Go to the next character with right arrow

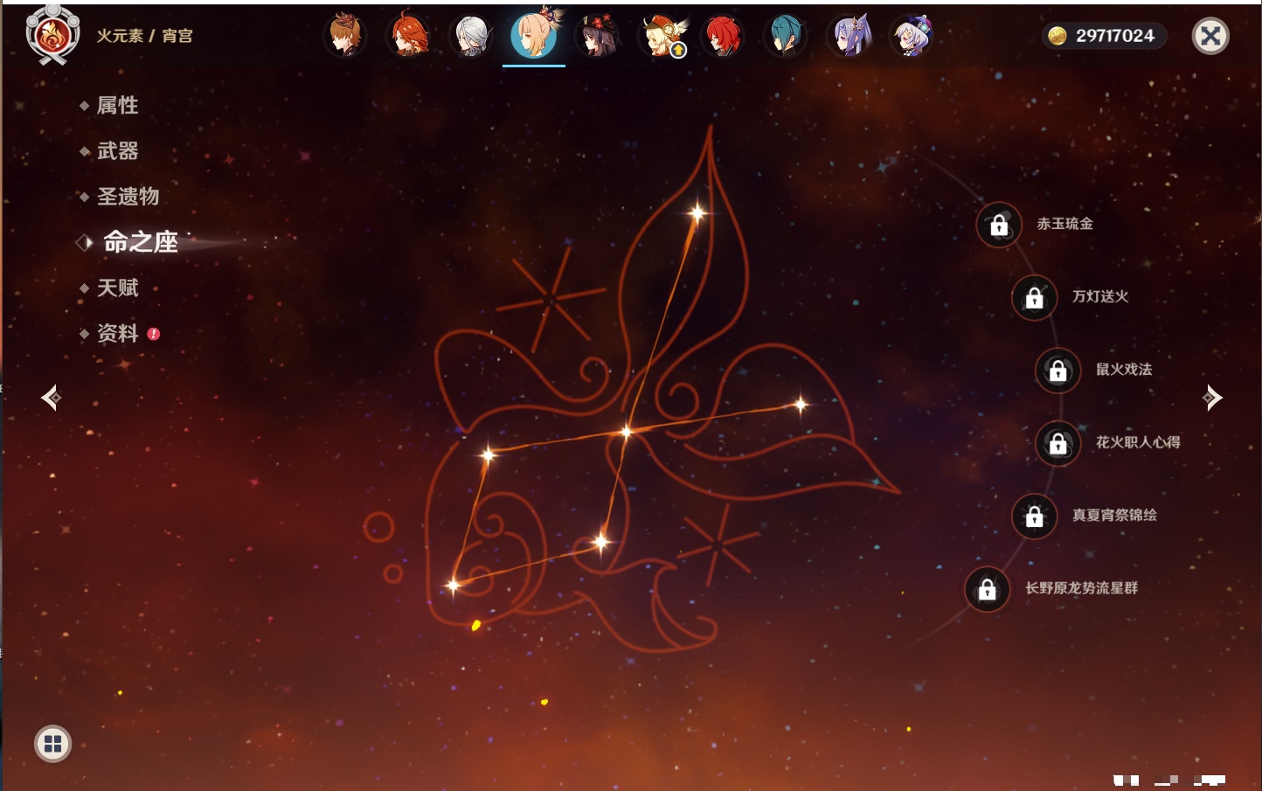click(1212, 398)
